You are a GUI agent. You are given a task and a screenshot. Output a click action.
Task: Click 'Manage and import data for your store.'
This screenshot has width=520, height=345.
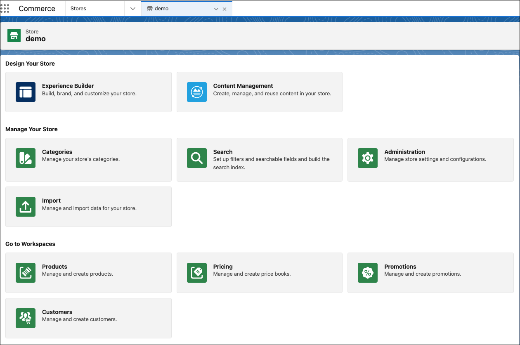(89, 208)
